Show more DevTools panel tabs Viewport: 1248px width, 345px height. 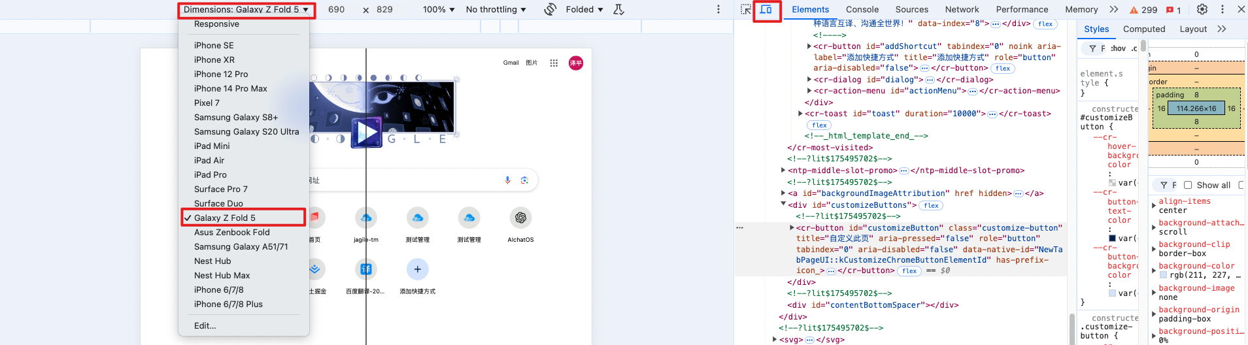(x=1114, y=10)
